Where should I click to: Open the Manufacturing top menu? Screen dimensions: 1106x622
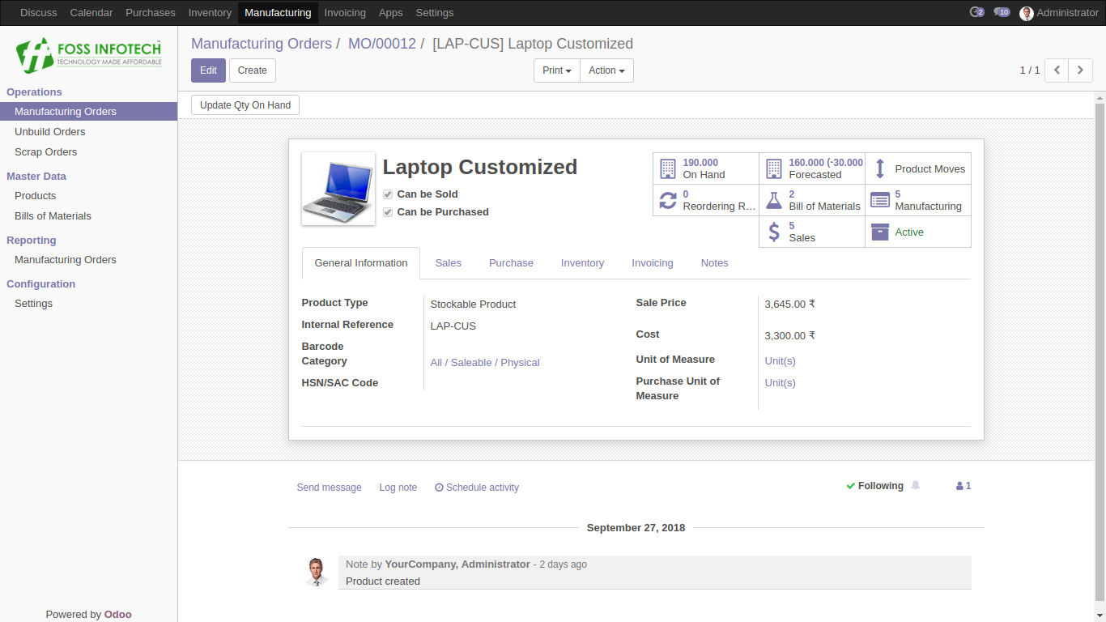278,13
